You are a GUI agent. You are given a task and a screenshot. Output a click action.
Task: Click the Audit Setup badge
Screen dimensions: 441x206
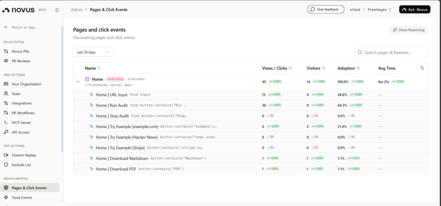115,79
